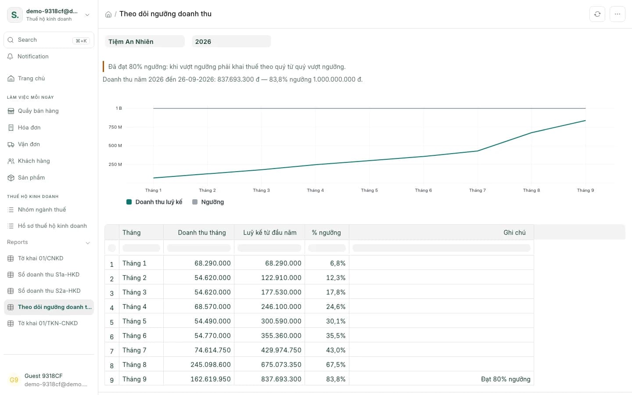The image size is (632, 395).
Task: Click the Ghi chú column header
Action: pyautogui.click(x=442, y=233)
